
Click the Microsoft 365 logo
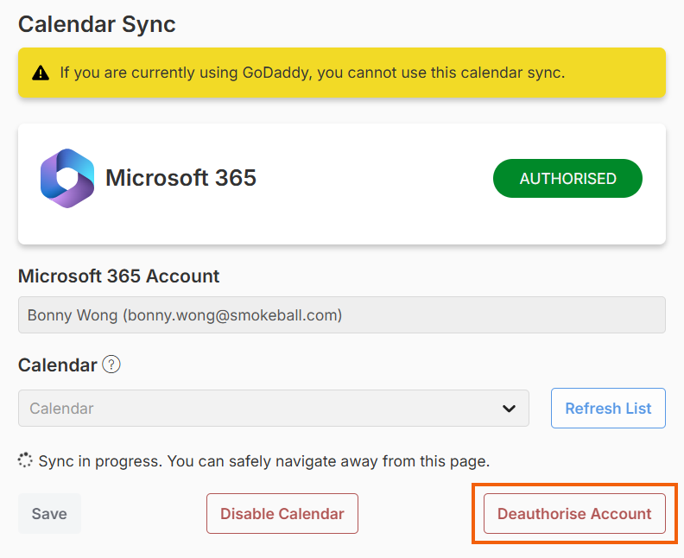click(x=67, y=179)
